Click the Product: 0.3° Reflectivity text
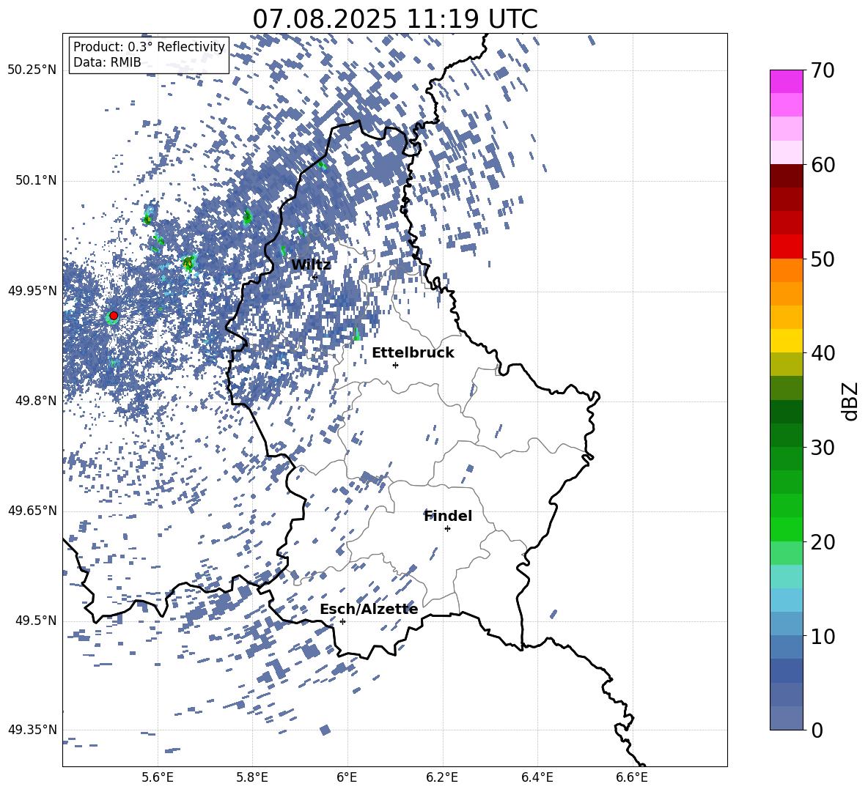This screenshot has height=792, width=868. pos(149,46)
